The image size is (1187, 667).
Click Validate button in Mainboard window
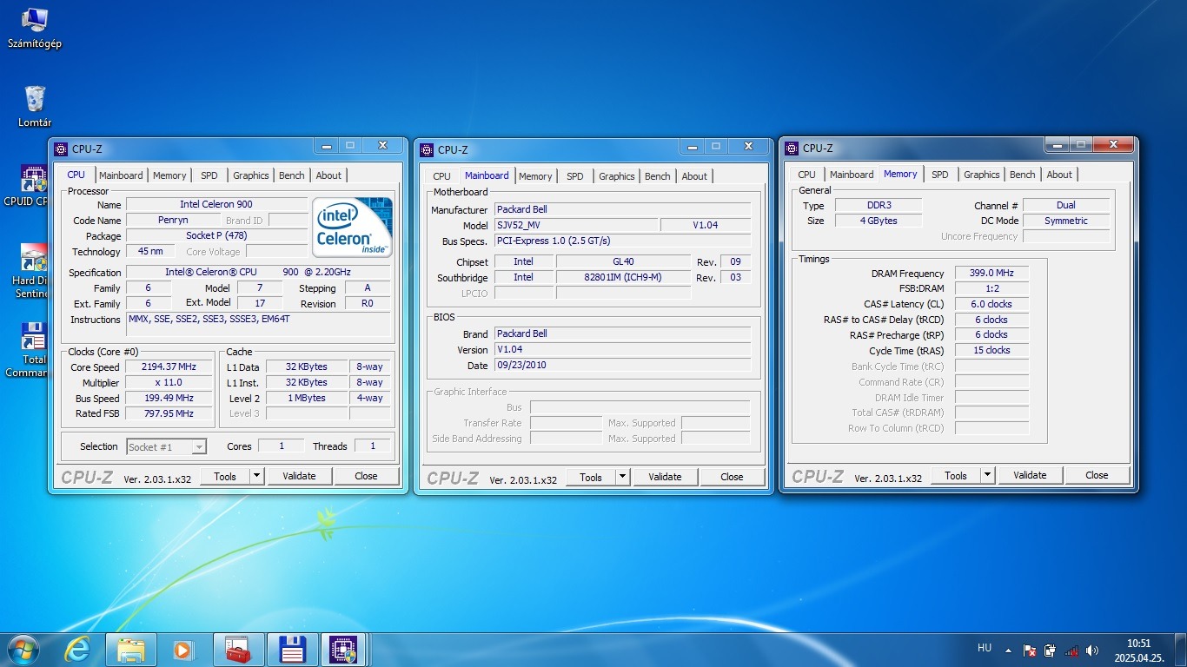click(x=665, y=477)
